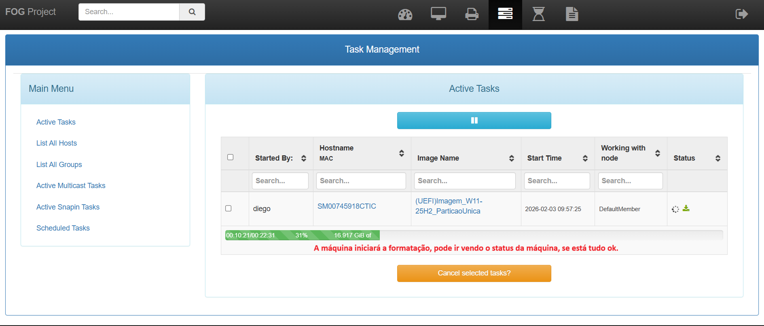The width and height of the screenshot is (764, 326).
Task: Open host link SM00745918CTIC
Action: 347,206
